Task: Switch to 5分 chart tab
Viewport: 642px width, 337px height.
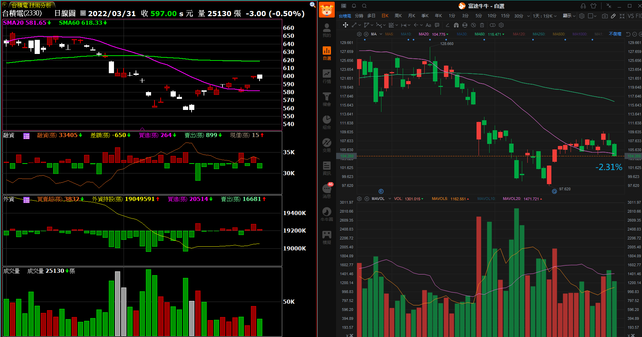Action: coord(479,16)
